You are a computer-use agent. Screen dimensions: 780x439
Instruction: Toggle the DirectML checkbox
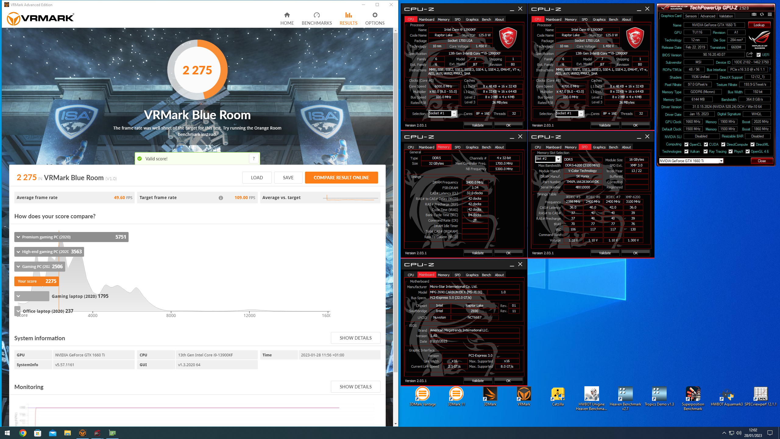point(752,145)
